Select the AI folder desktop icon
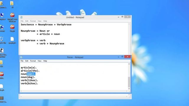Viewport: 189px width, 106px height. coord(12,4)
